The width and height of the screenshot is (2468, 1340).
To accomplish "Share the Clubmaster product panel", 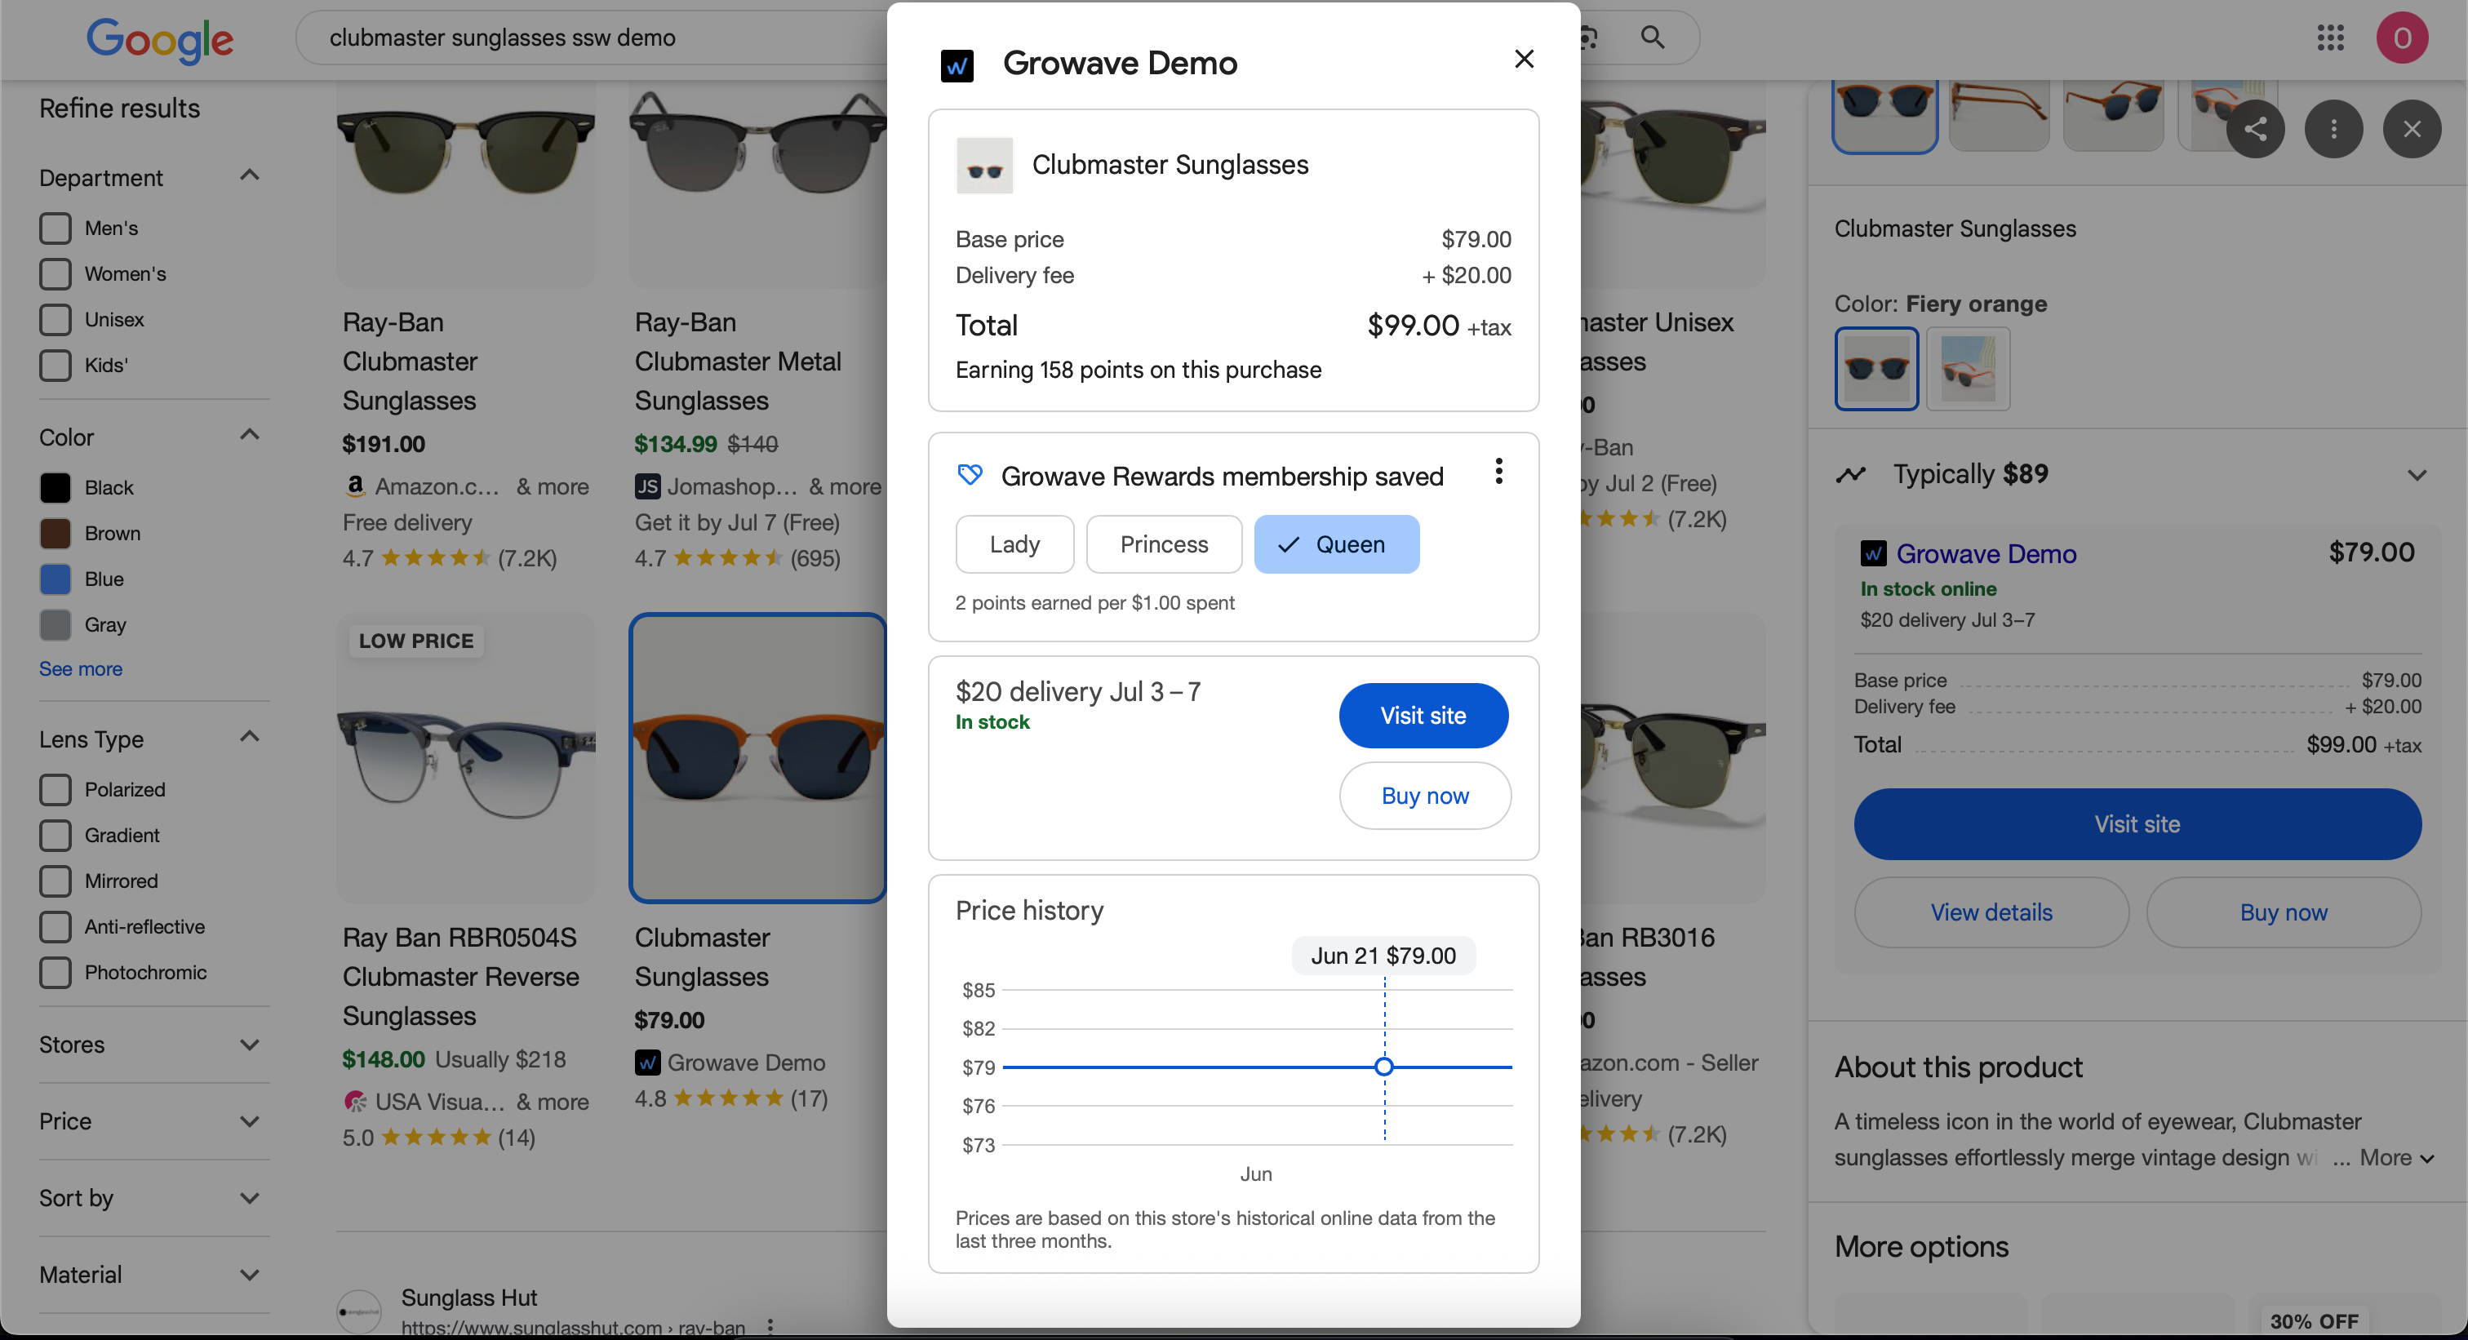I will coord(2255,128).
